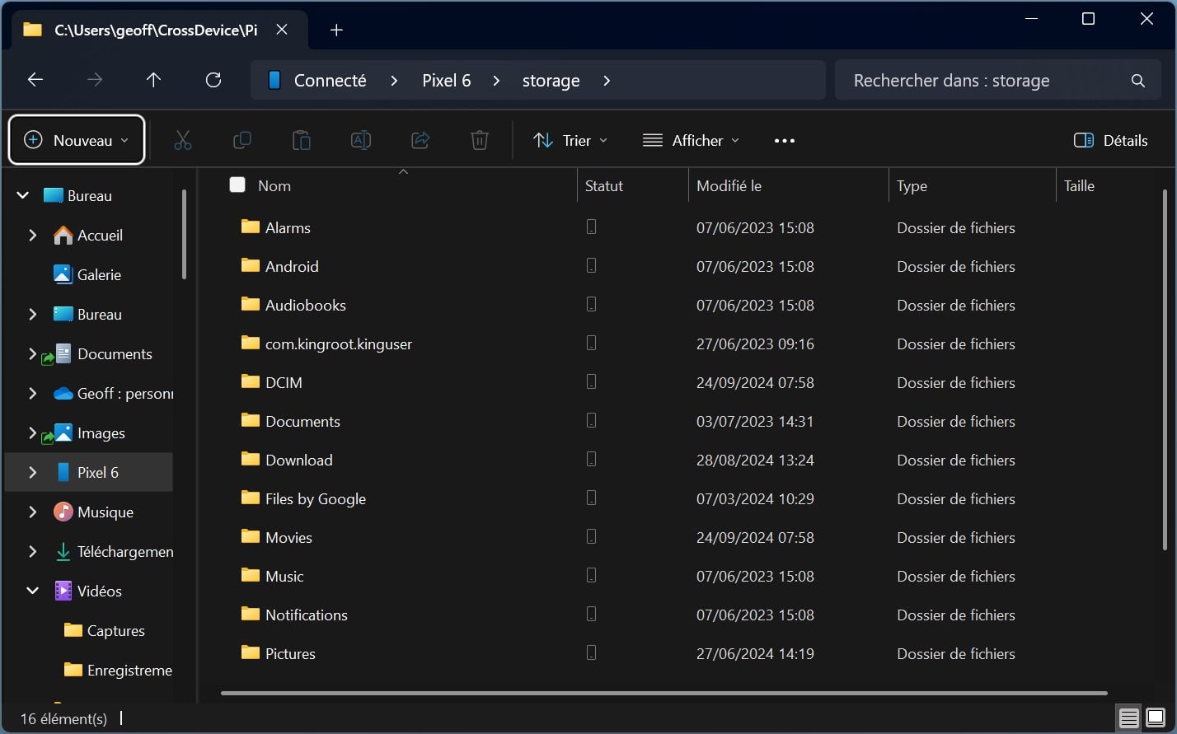The height and width of the screenshot is (734, 1177).
Task: Expand the Pixel 6 tree node
Action: (33, 473)
